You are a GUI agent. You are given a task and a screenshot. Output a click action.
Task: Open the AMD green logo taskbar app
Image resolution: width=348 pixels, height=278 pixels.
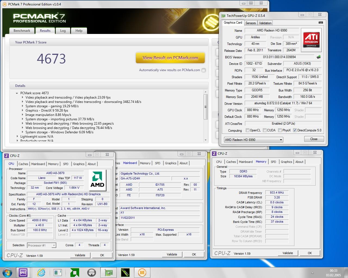pos(74,272)
